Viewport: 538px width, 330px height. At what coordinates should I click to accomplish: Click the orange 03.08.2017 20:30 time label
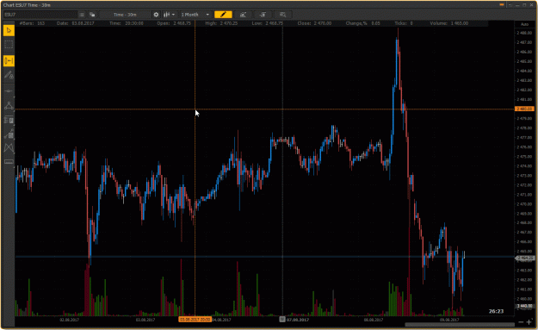tap(195, 320)
